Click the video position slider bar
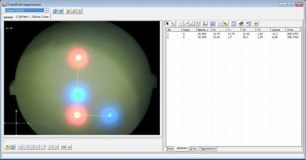 pos(82,140)
